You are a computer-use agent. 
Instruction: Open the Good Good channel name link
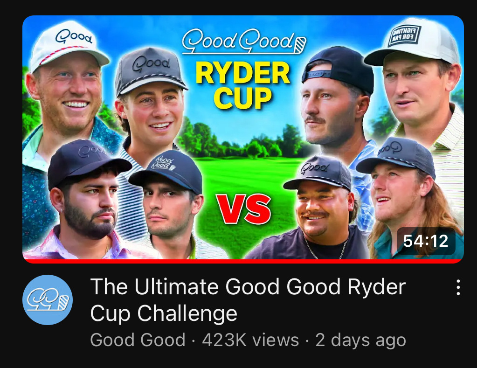click(x=138, y=340)
